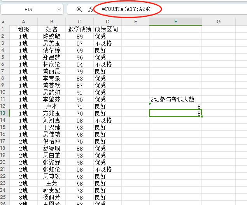The image size is (247, 205).
Task: Click header cell '成绩区间'
Action: (x=108, y=29)
